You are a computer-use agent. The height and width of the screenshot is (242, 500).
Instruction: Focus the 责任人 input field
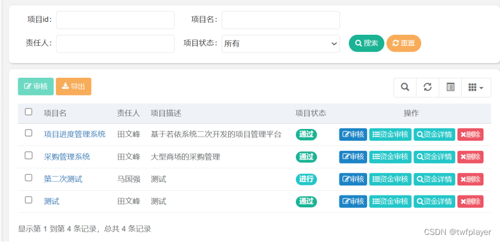(x=115, y=44)
